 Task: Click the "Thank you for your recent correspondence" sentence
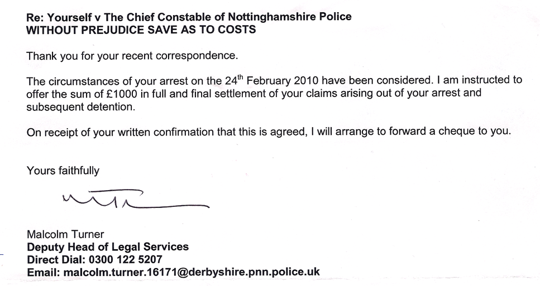pos(132,56)
